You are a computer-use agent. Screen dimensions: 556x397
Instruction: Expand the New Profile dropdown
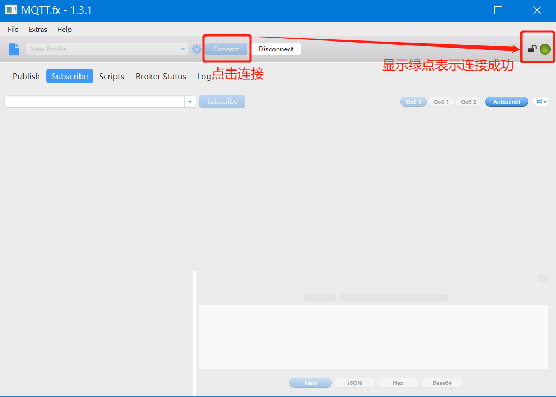pyautogui.click(x=183, y=49)
